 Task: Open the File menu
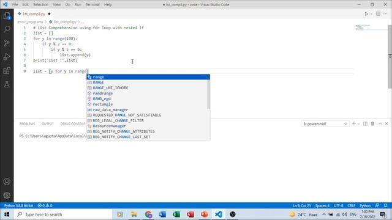(15, 4)
